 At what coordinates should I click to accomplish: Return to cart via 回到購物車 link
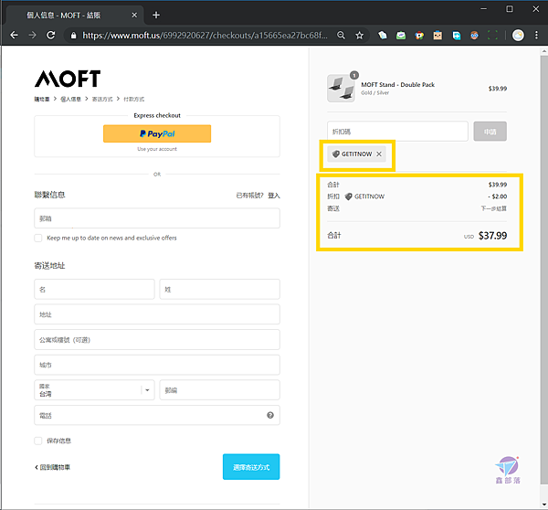pyautogui.click(x=52, y=467)
